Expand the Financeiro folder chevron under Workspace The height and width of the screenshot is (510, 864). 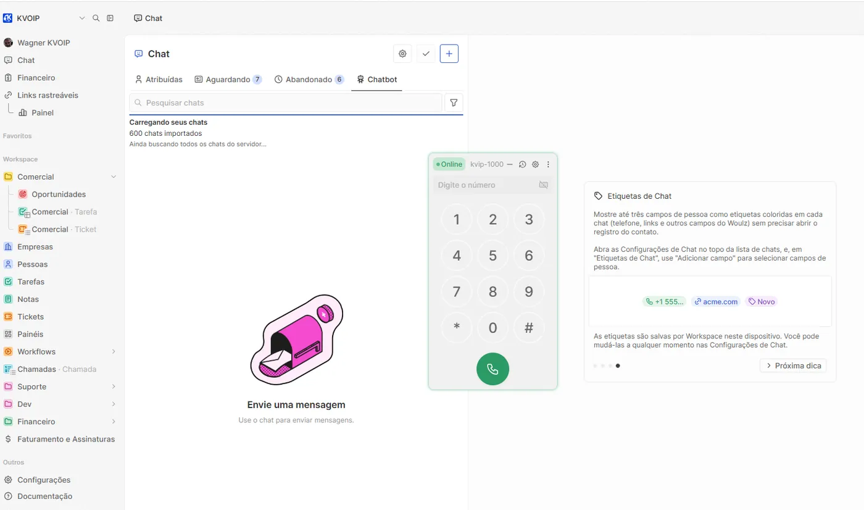tap(114, 422)
